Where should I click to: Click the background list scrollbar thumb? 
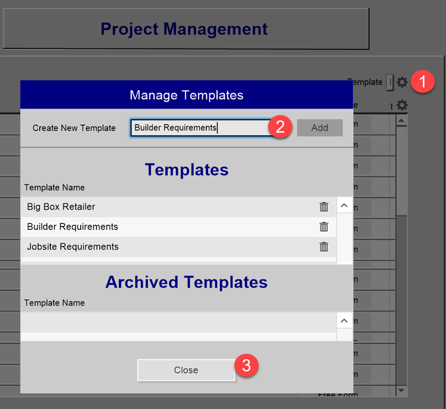click(401, 171)
